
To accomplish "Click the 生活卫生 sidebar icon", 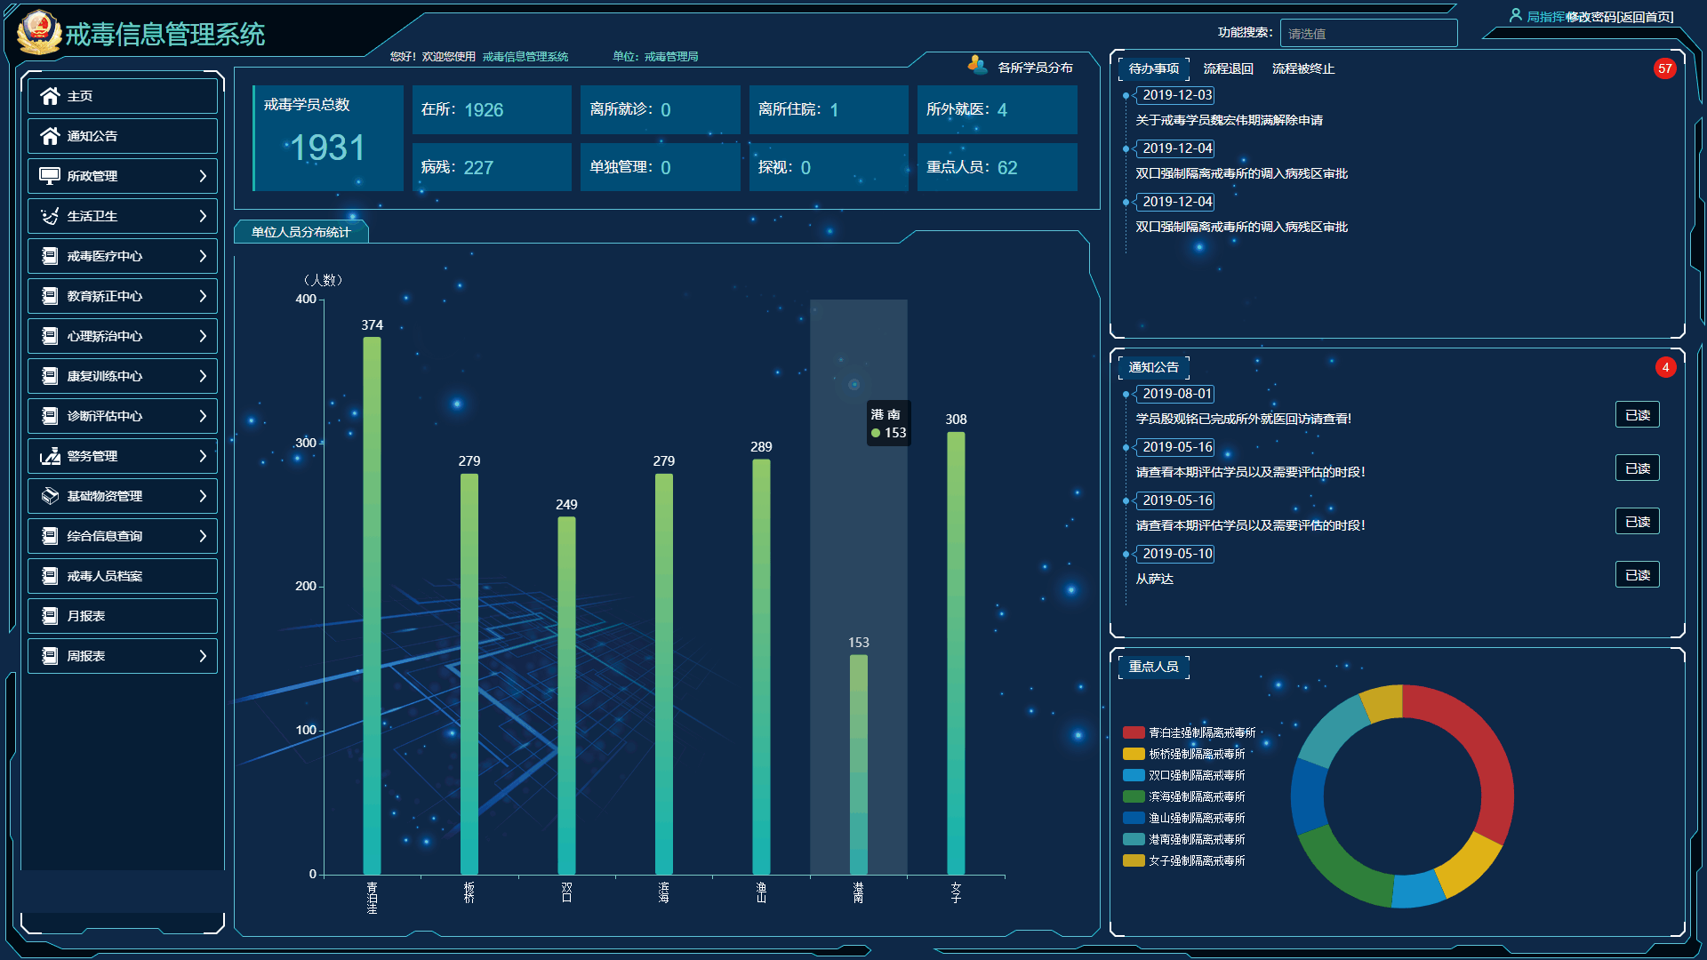I will 50,216.
